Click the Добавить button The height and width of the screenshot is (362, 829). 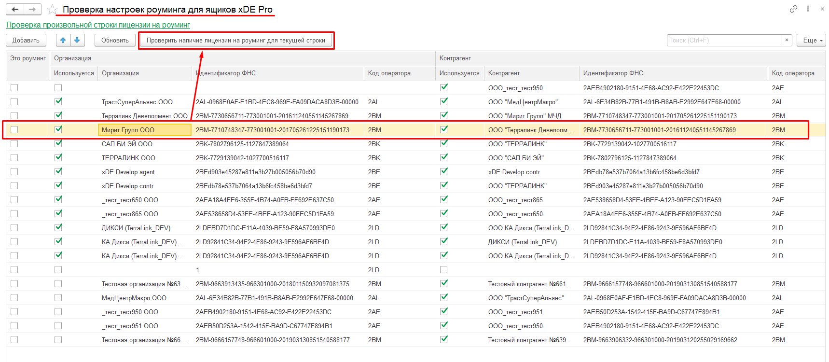(x=26, y=40)
